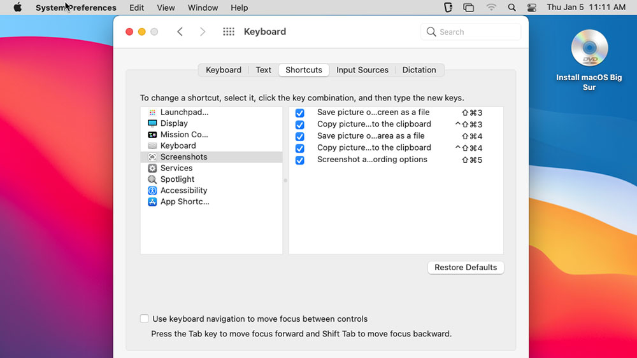
Task: Open the Edit menu
Action: coord(136,7)
